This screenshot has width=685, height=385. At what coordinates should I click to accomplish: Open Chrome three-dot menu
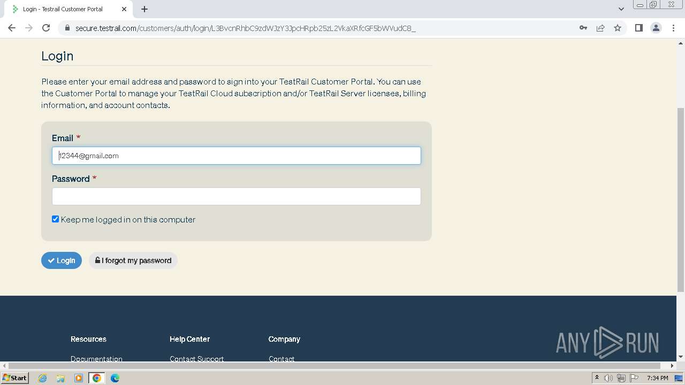(x=673, y=28)
